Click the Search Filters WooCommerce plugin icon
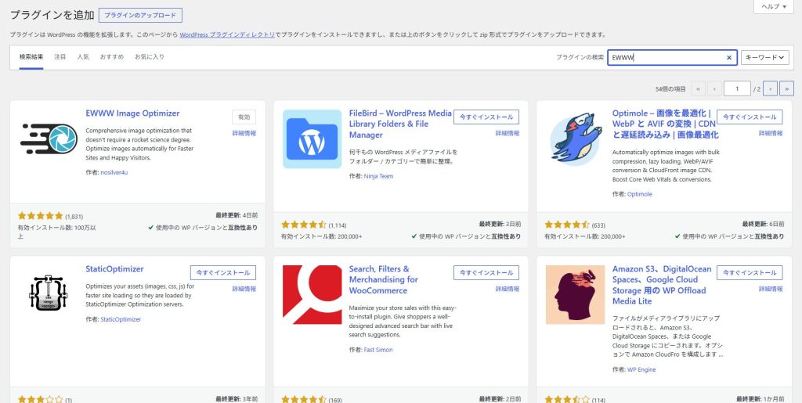The height and width of the screenshot is (403, 802). pos(312,294)
